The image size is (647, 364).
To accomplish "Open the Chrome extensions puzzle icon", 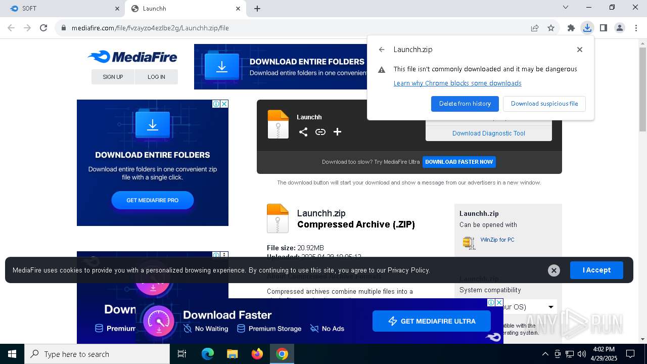I will (x=571, y=28).
